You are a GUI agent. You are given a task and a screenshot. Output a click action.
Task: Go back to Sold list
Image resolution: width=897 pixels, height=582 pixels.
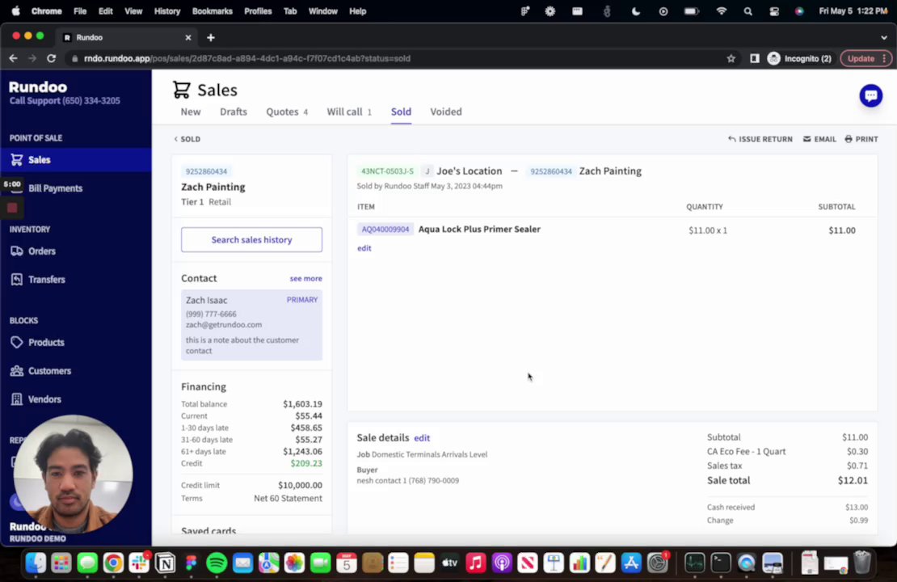[187, 139]
